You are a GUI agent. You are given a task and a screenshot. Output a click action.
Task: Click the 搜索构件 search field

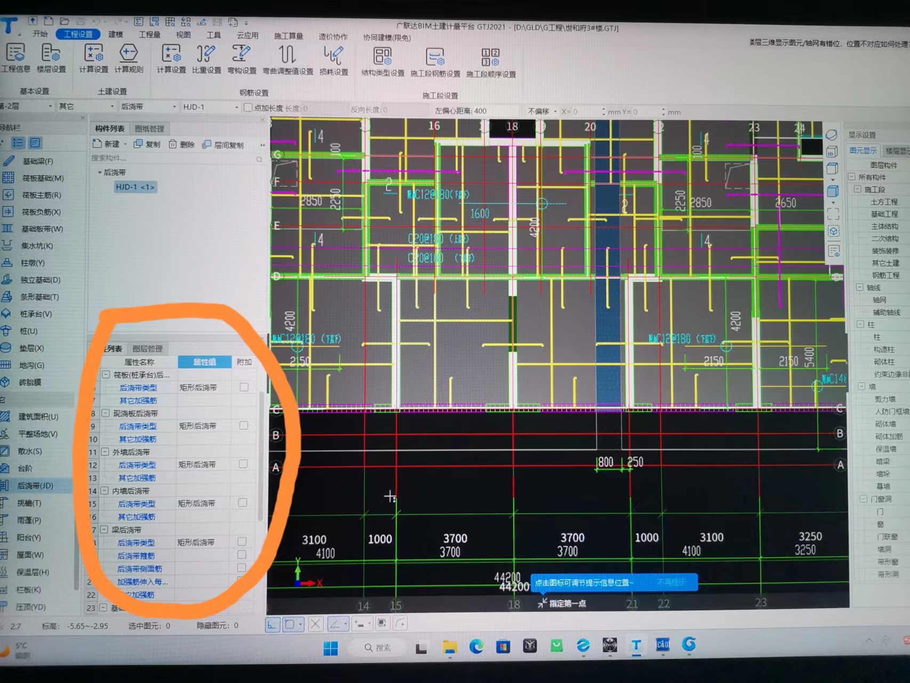[x=177, y=158]
